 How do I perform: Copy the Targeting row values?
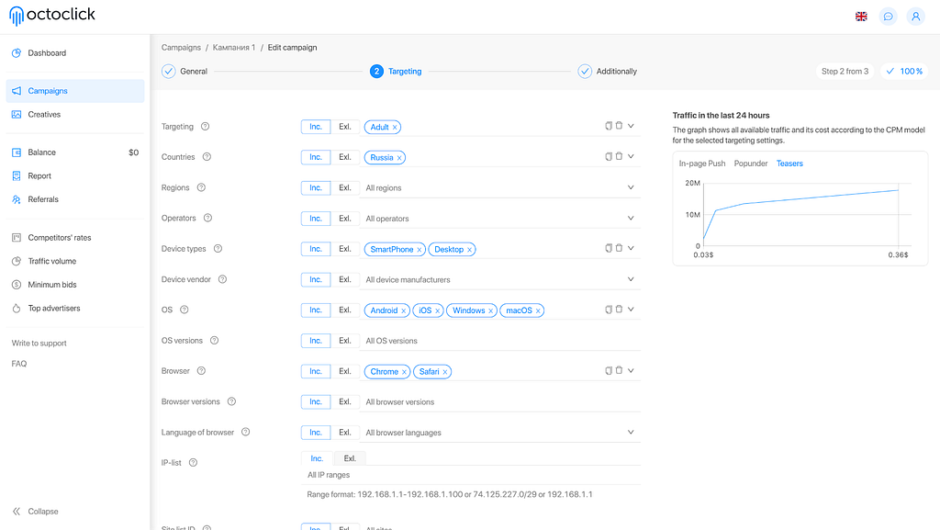tap(609, 126)
